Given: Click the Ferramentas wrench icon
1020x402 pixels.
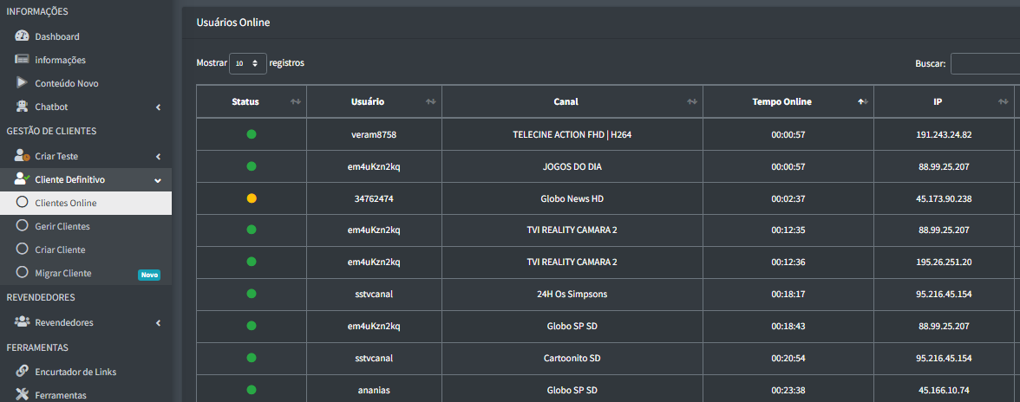Looking at the screenshot, I should pos(23,395).
